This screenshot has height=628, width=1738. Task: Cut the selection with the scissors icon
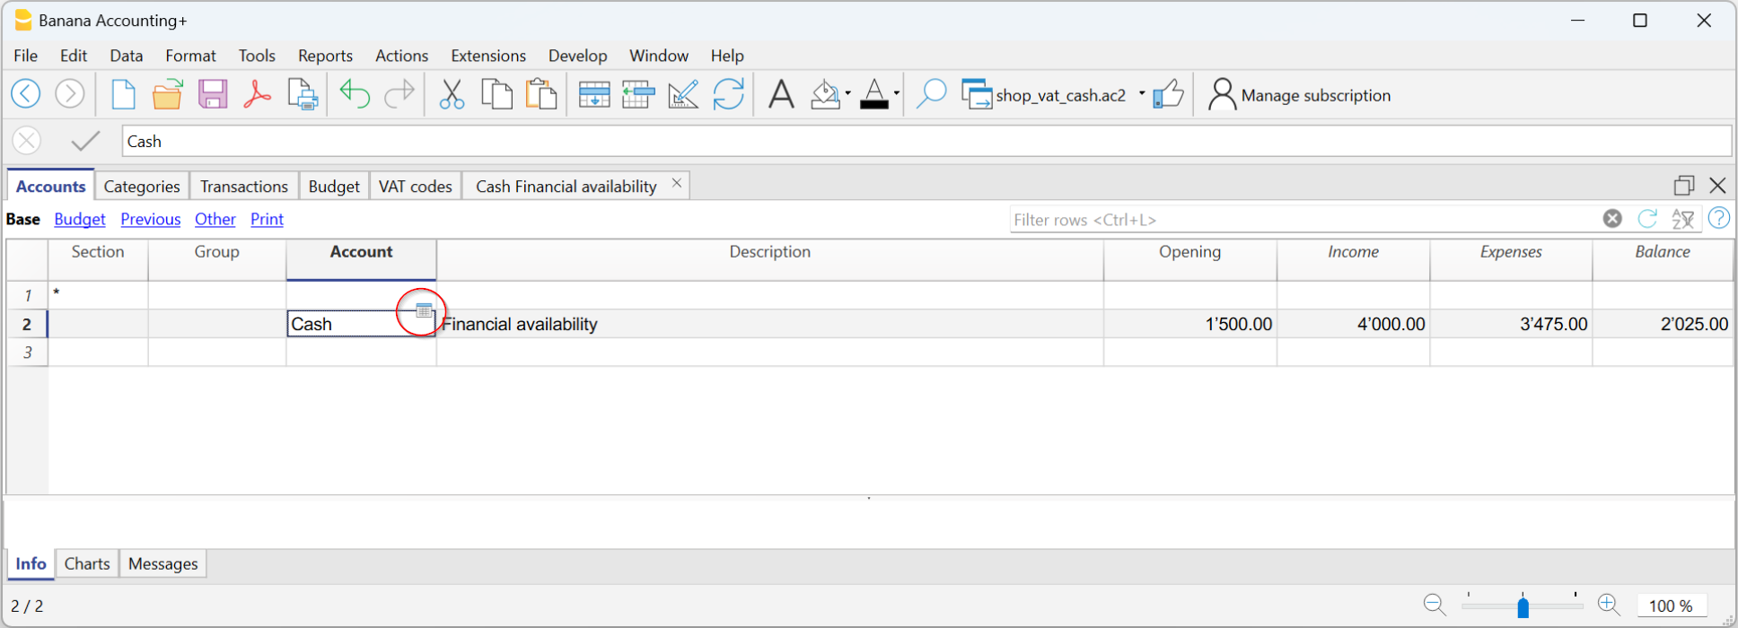point(452,93)
